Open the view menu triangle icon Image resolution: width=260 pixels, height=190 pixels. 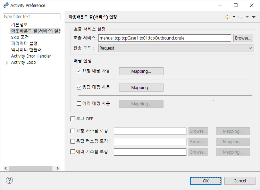tap(254, 17)
